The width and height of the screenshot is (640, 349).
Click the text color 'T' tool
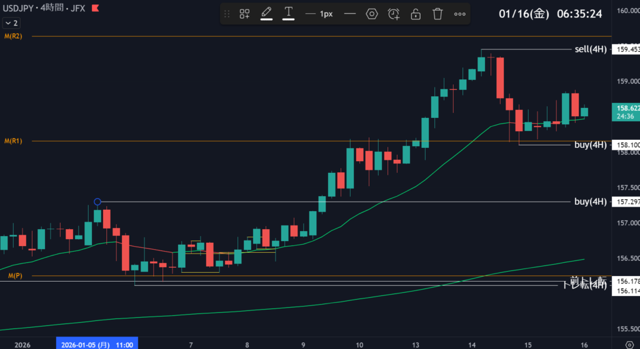[288, 13]
